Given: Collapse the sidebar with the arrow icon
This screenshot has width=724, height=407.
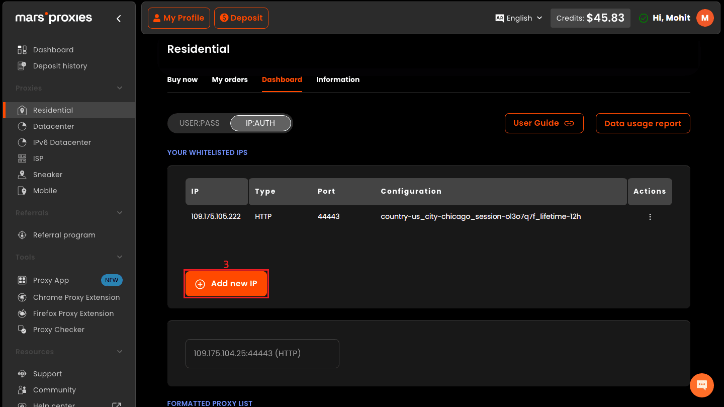Looking at the screenshot, I should [119, 19].
